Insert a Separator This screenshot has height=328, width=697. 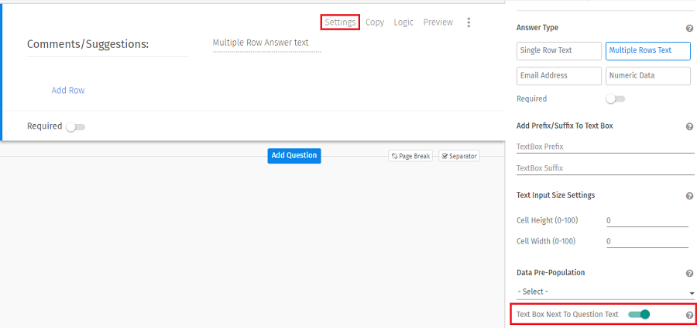click(x=459, y=156)
